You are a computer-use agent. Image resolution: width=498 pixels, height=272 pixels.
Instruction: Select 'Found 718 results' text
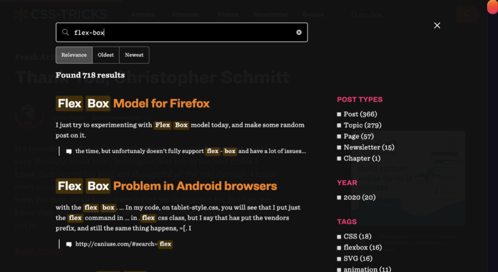[x=90, y=75]
